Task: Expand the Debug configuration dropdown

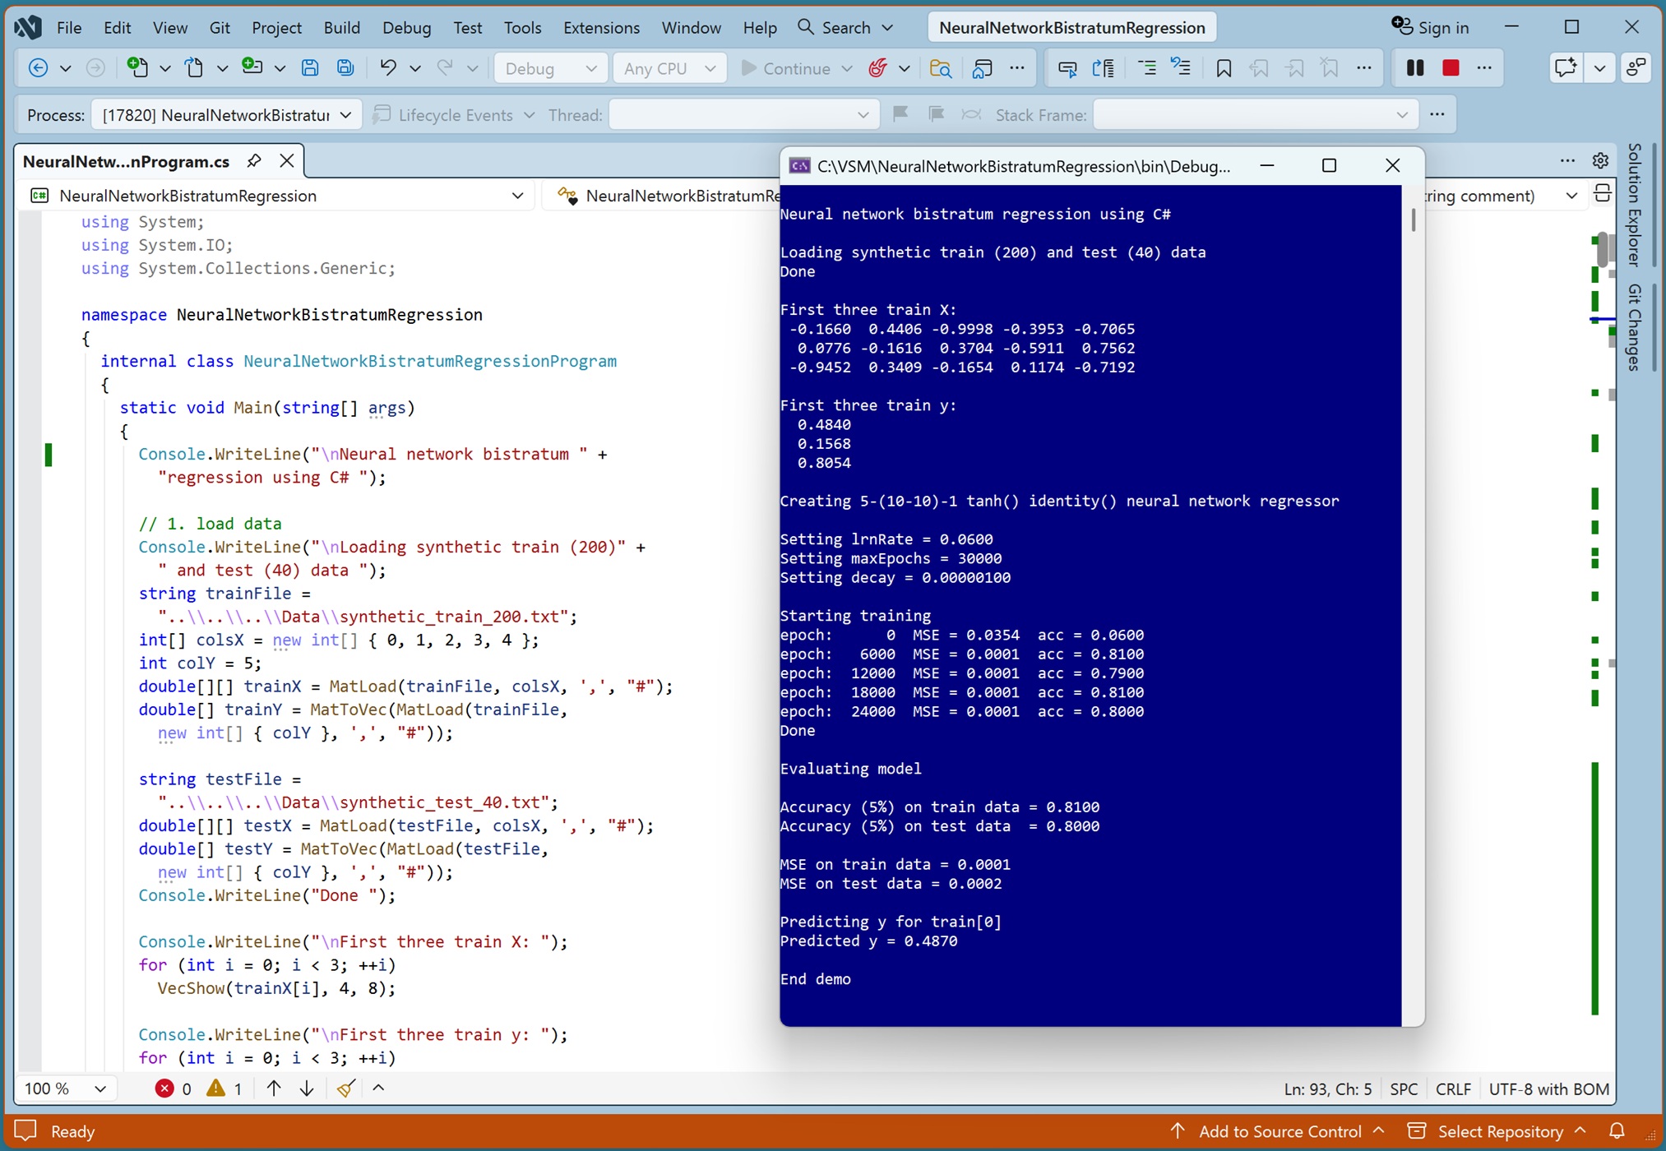Action: pos(551,68)
